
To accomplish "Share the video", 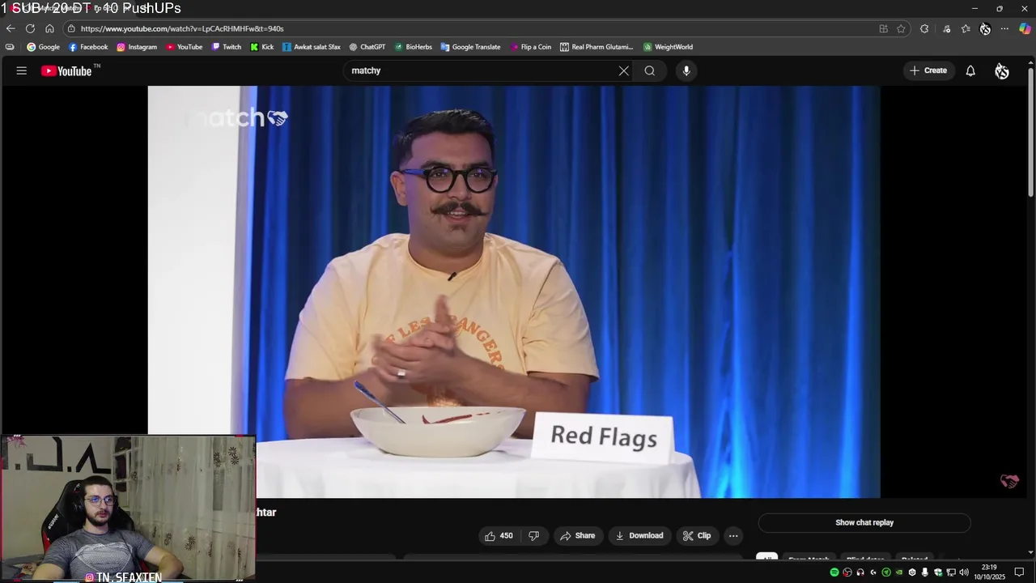I will click(577, 535).
